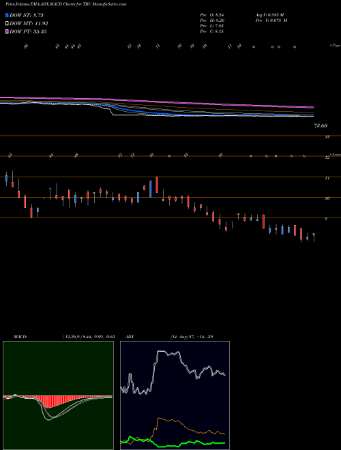The height and width of the screenshot is (450, 341).
Task: Click the 'Pre V: 0.078 M' value
Action: click(271, 20)
